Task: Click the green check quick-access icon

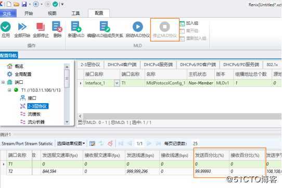Action: (x=55, y=4)
